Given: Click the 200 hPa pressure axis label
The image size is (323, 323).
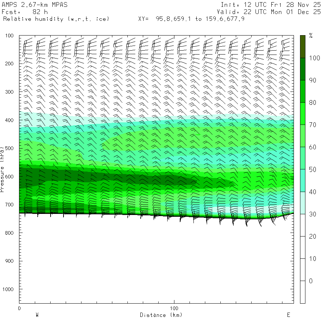Looking at the screenshot, I should coord(9,64).
